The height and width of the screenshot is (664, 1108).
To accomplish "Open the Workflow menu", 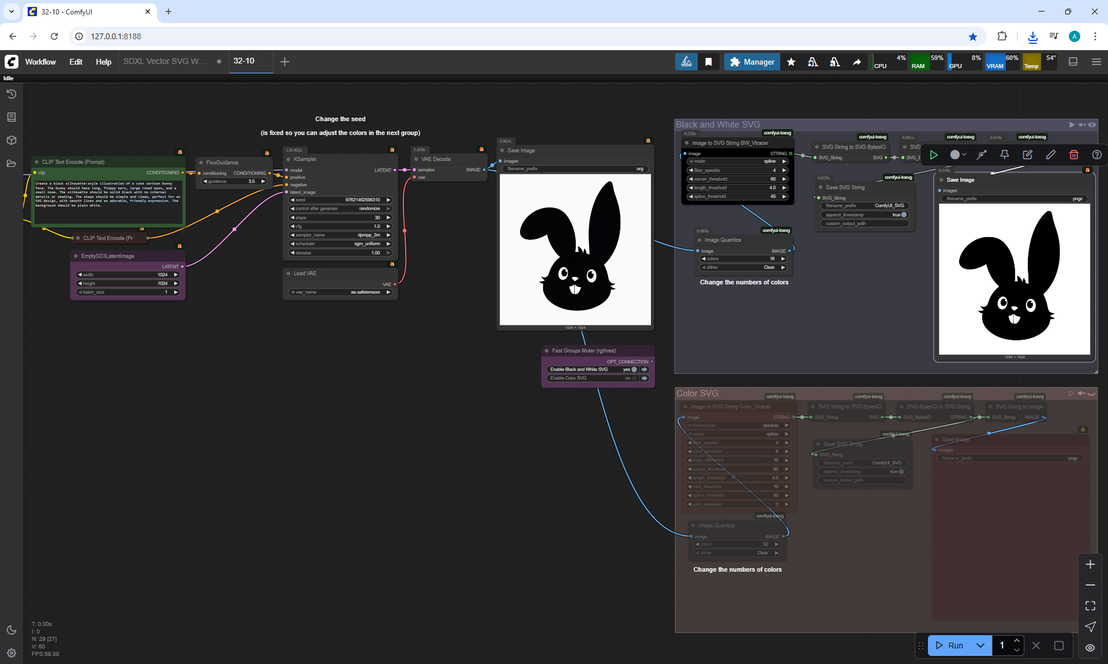I will pos(40,62).
